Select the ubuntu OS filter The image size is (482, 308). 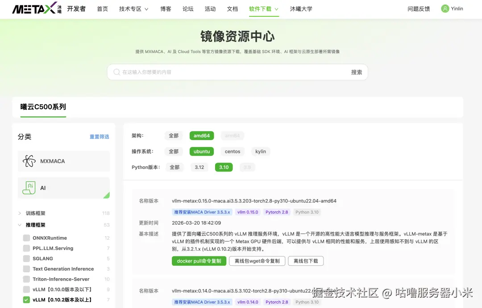point(202,152)
